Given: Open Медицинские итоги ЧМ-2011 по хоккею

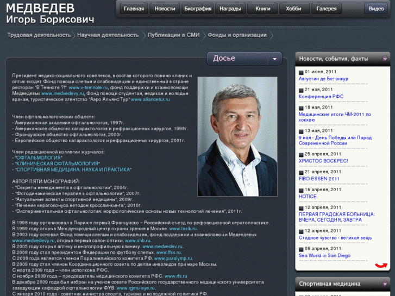Looking at the screenshot, I should (x=335, y=117).
